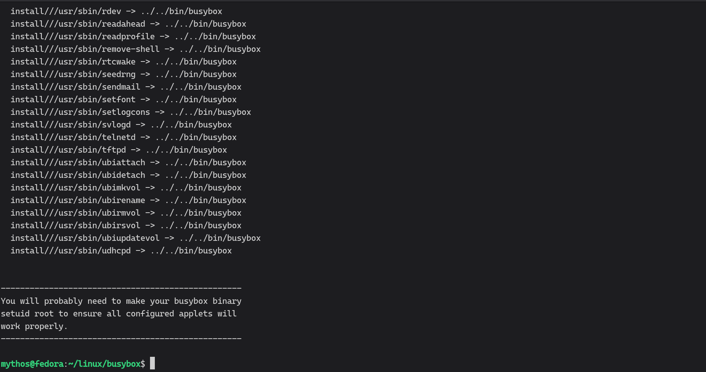Image resolution: width=706 pixels, height=372 pixels.
Task: Click the sendmail install line
Action: tap(126, 87)
